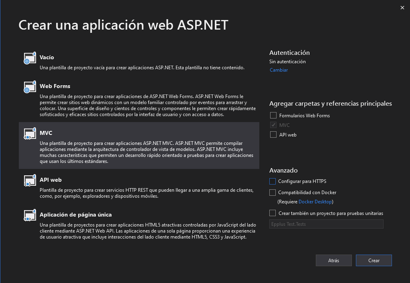Click the disabled MVC checkbox

pyautogui.click(x=273, y=125)
